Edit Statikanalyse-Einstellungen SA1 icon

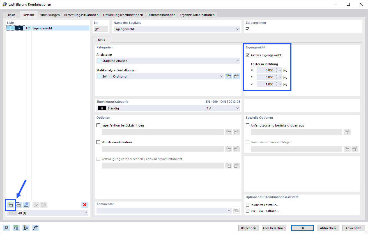[x=236, y=76]
